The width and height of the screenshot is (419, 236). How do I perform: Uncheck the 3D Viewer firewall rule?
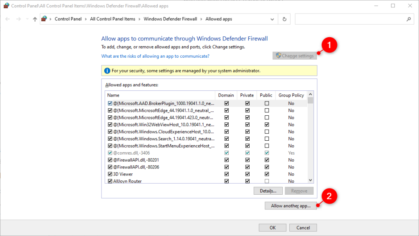(x=110, y=173)
